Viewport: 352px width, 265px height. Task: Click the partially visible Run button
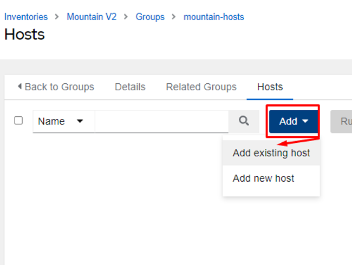(x=341, y=121)
